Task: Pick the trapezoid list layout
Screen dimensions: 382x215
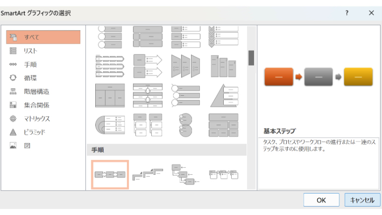Action: [x=186, y=66]
